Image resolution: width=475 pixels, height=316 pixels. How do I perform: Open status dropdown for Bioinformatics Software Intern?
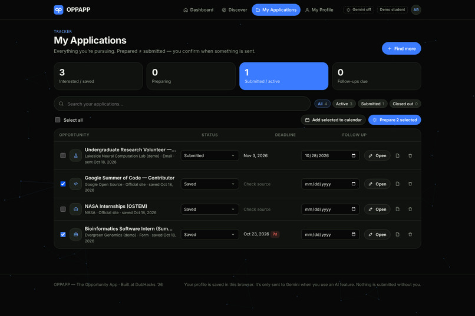pyautogui.click(x=210, y=234)
